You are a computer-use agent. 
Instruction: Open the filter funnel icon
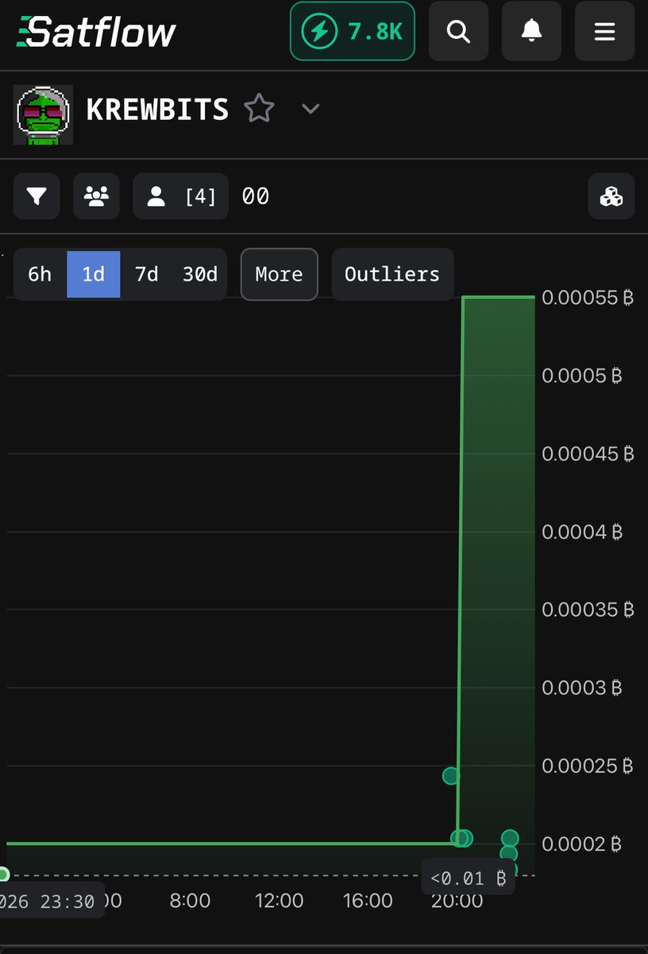click(37, 196)
